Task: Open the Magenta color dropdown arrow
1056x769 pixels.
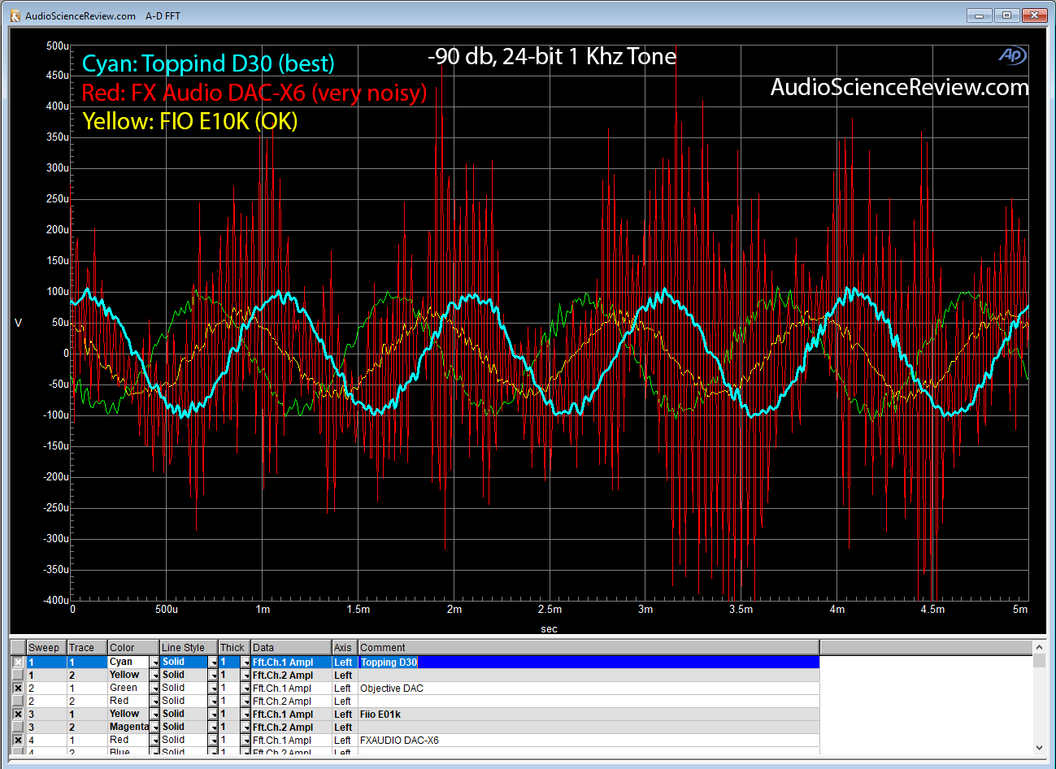Action: point(154,728)
